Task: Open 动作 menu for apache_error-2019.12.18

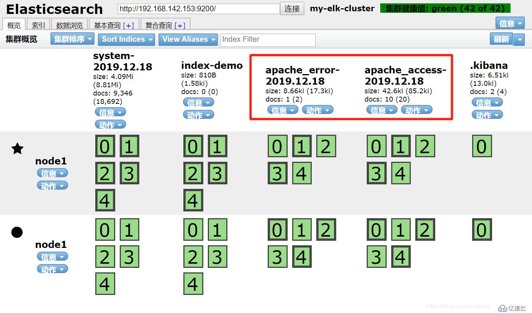Action: coord(318,110)
